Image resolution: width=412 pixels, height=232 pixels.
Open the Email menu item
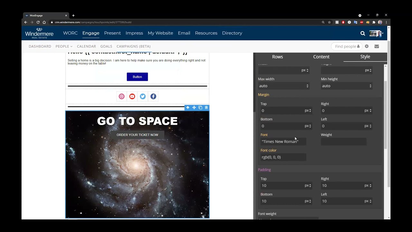click(184, 33)
